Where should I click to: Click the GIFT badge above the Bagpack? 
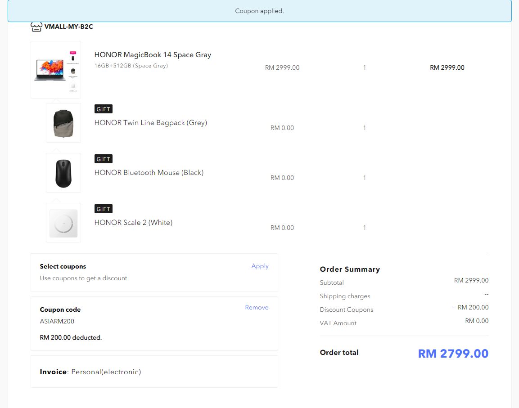[103, 109]
